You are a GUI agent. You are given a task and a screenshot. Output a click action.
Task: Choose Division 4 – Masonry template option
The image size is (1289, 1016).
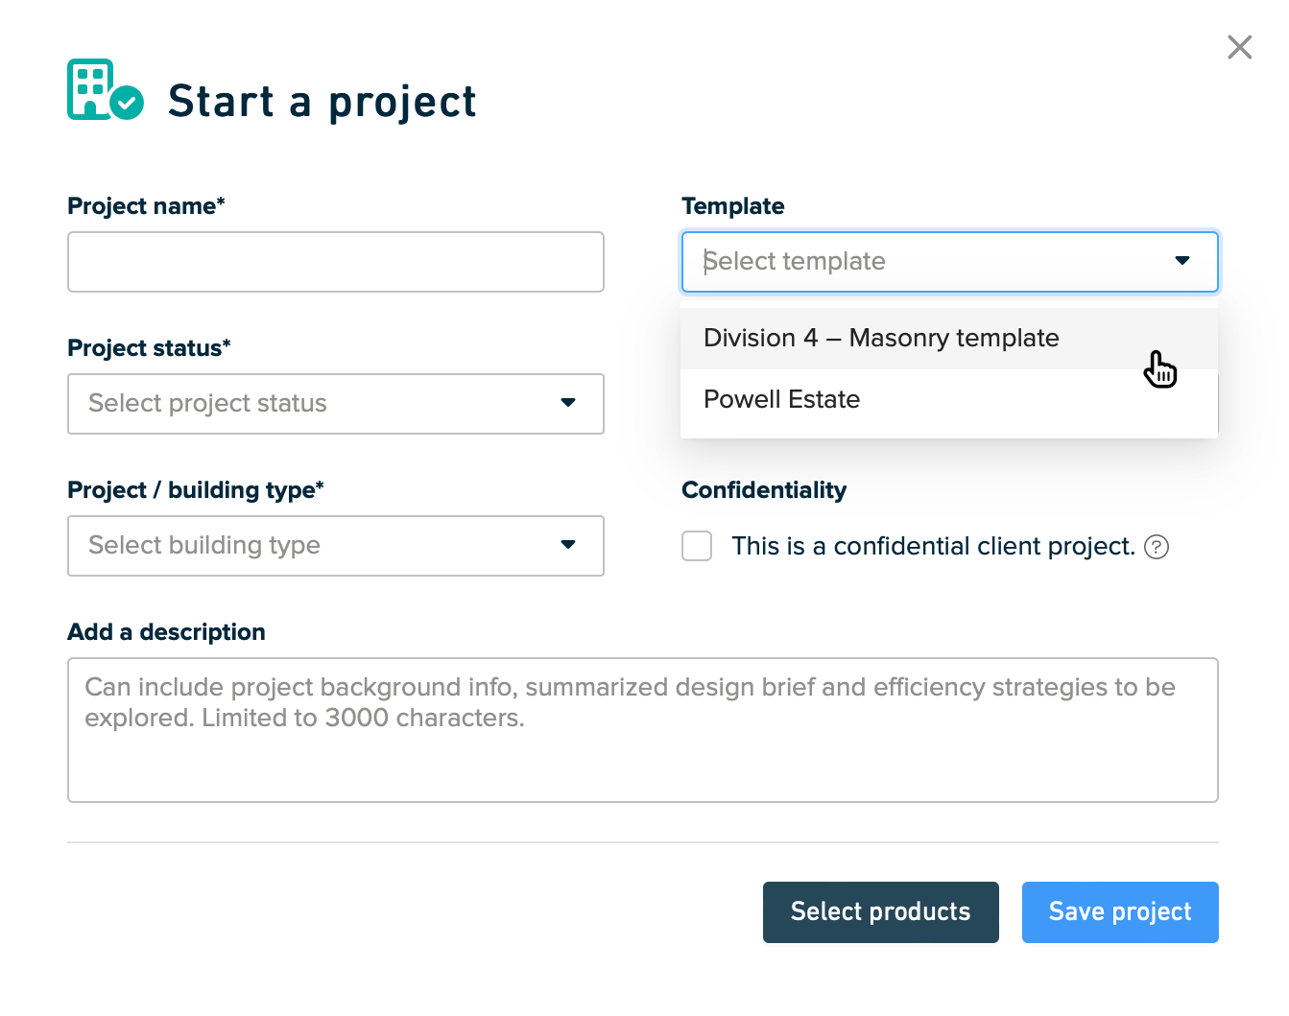click(x=949, y=339)
